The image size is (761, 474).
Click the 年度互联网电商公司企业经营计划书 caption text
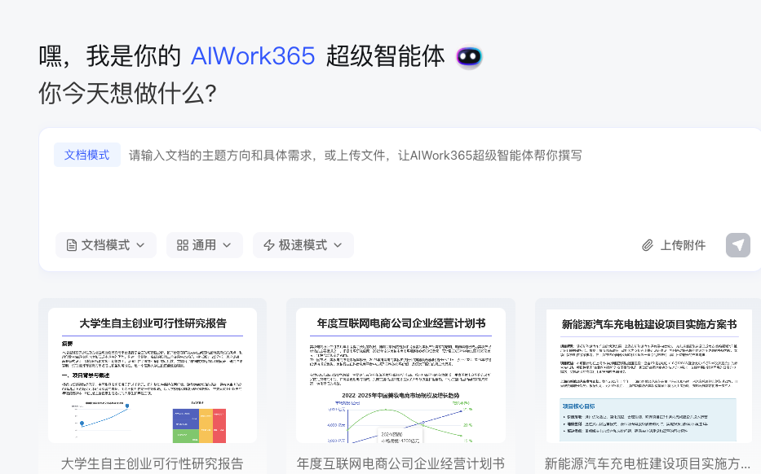pos(400,463)
